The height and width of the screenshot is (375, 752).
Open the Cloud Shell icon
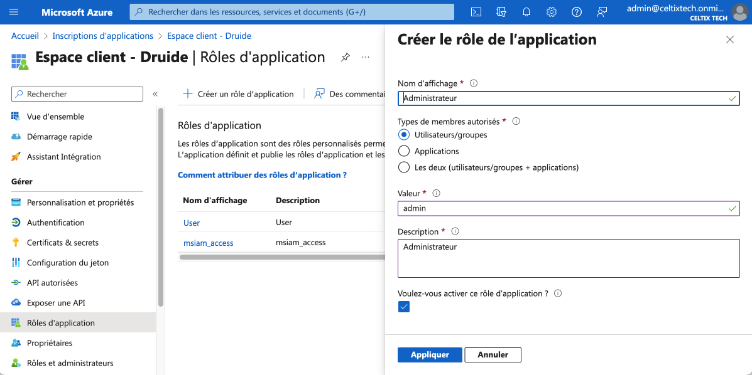pyautogui.click(x=476, y=12)
